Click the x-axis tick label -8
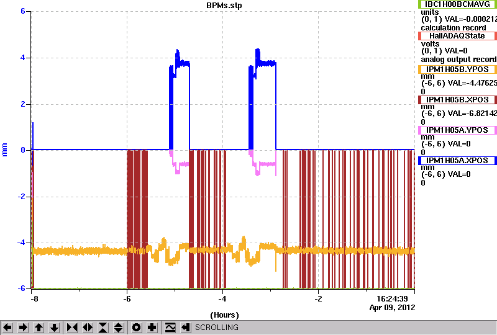The image size is (497, 335). [34, 299]
